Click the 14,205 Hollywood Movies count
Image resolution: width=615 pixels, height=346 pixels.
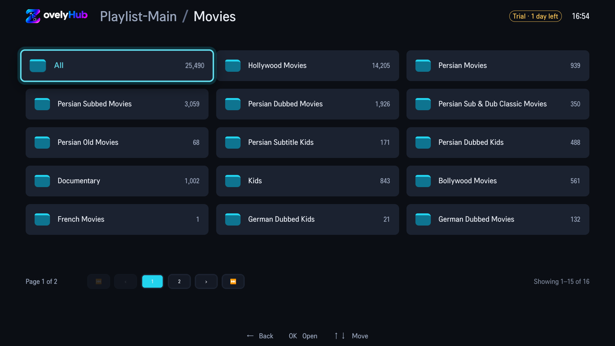tap(381, 66)
